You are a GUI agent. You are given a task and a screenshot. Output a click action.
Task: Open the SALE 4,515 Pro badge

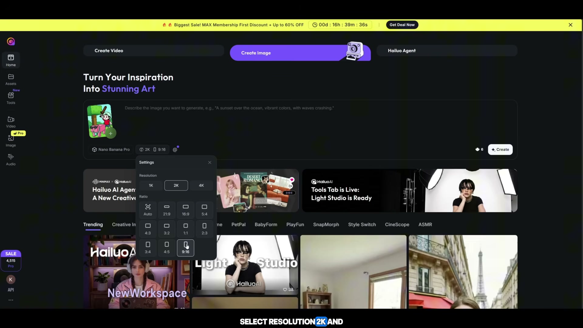click(x=11, y=260)
